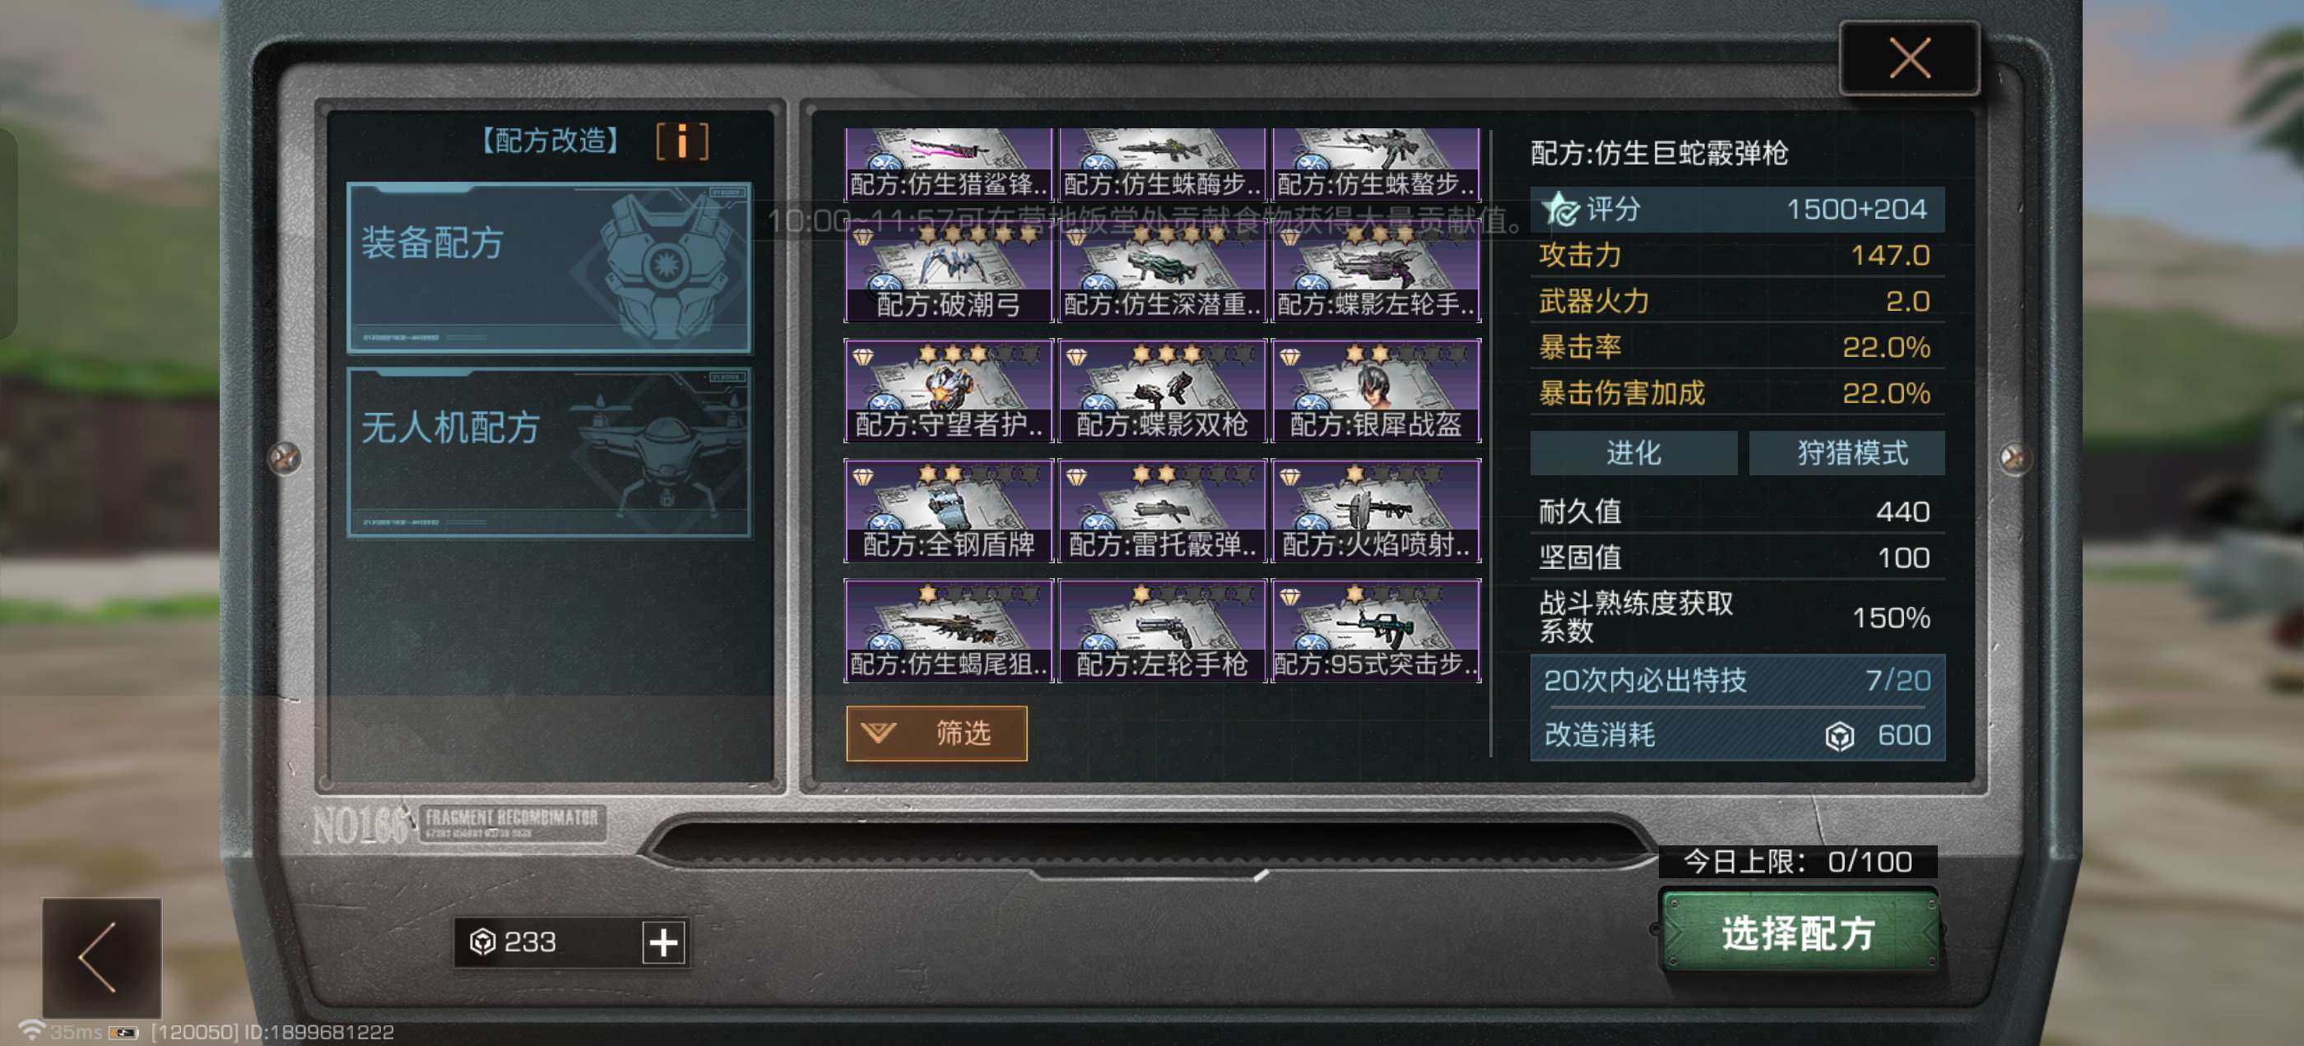This screenshot has width=2304, height=1046.
Task: Open the recipe modification info icon
Action: coord(681,141)
